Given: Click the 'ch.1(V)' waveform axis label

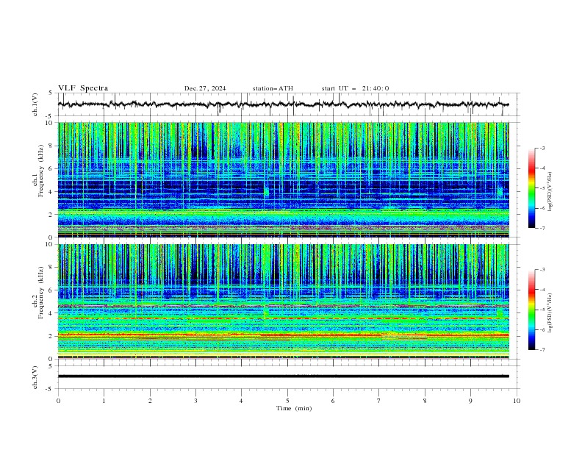Looking at the screenshot, I should coord(35,104).
